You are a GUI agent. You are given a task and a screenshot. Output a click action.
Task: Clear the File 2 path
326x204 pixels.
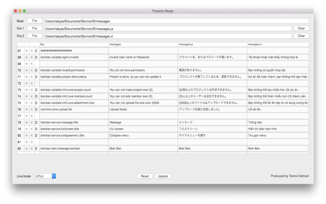pyautogui.click(x=301, y=36)
